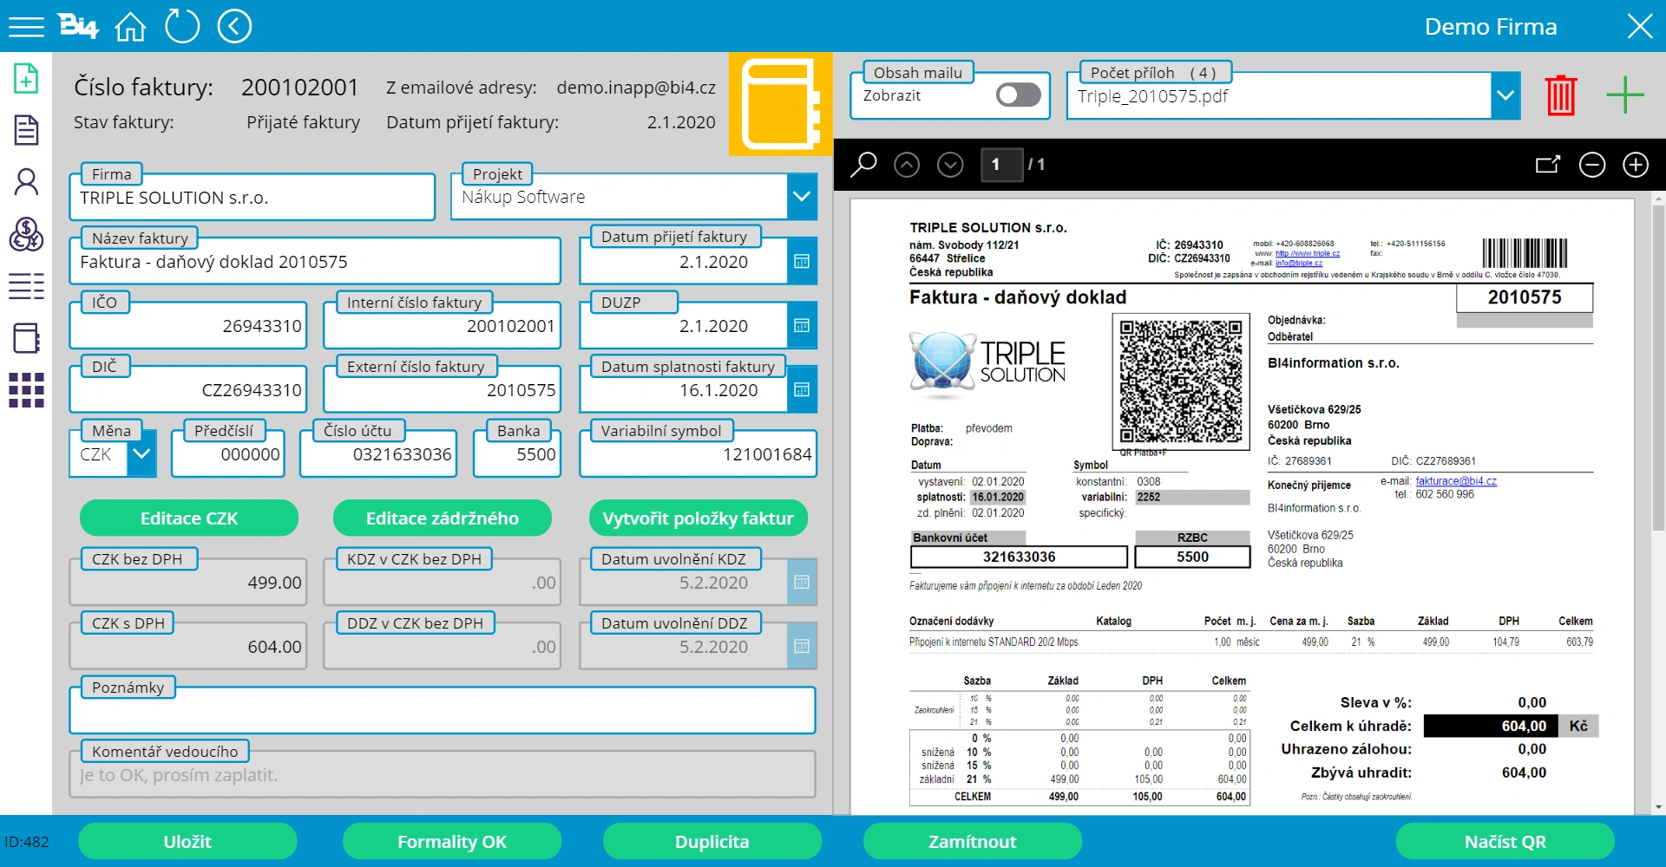The width and height of the screenshot is (1666, 867).
Task: Go to the Home screen
Action: click(x=130, y=27)
